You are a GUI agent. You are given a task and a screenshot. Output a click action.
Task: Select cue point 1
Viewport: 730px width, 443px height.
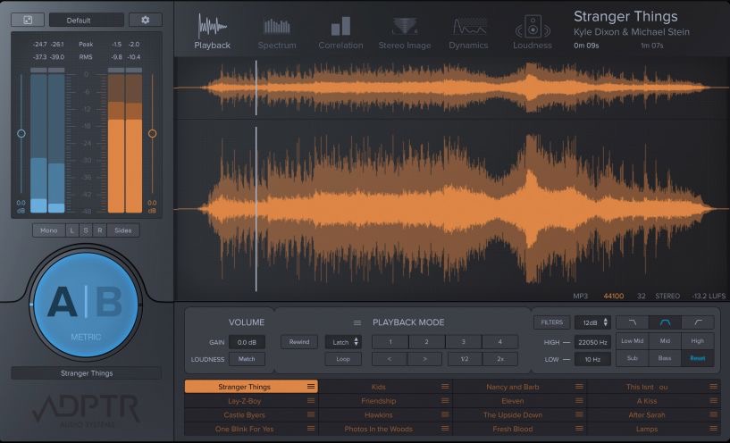[390, 342]
